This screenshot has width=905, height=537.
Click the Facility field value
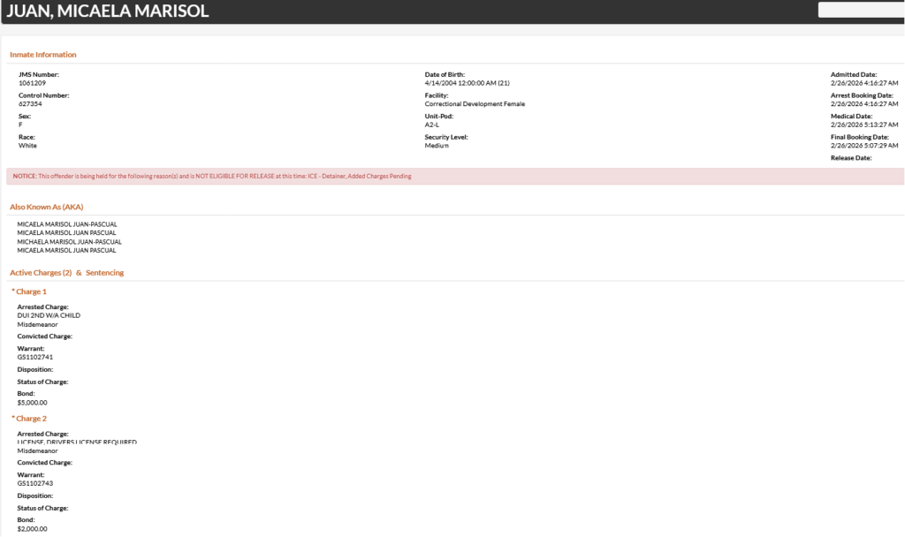pyautogui.click(x=475, y=104)
